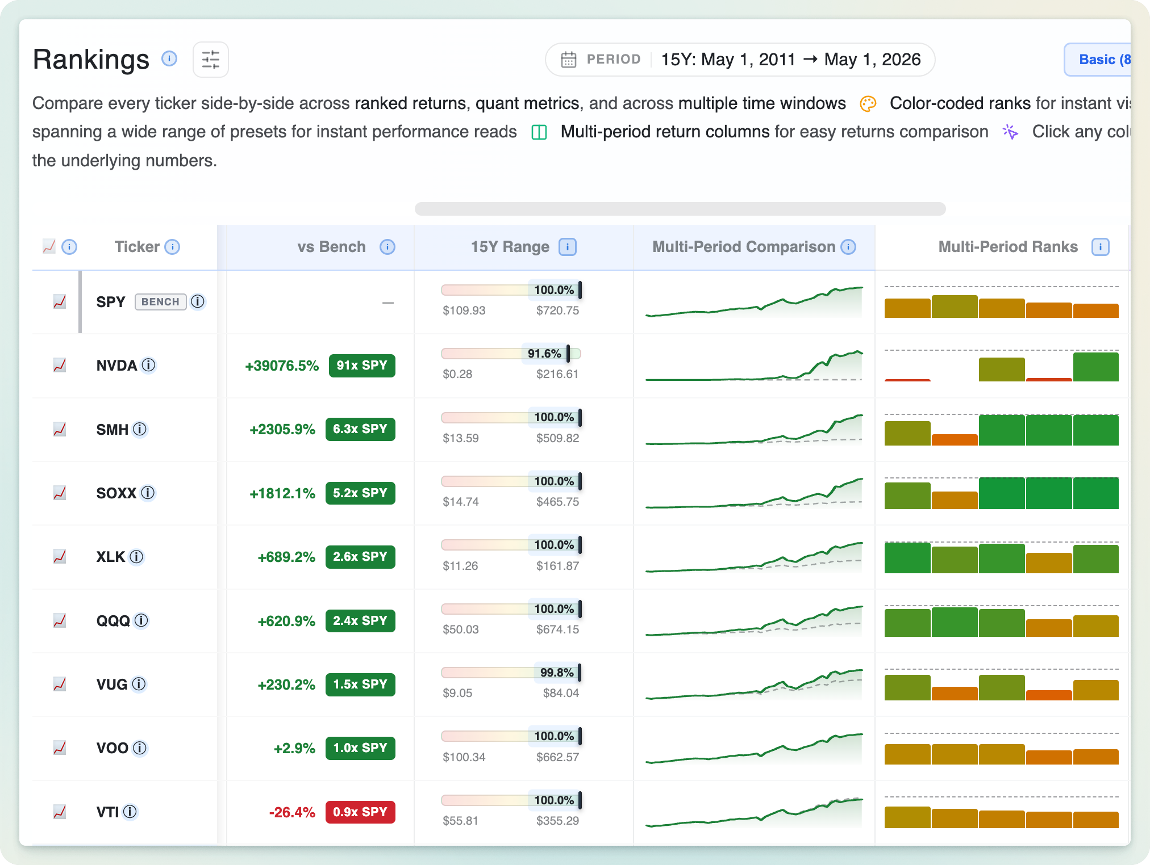Click the -26.4% value for VTI
Viewport: 1150px width, 865px height.
(x=292, y=813)
